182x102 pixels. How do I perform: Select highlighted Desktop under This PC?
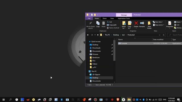pos(100,78)
